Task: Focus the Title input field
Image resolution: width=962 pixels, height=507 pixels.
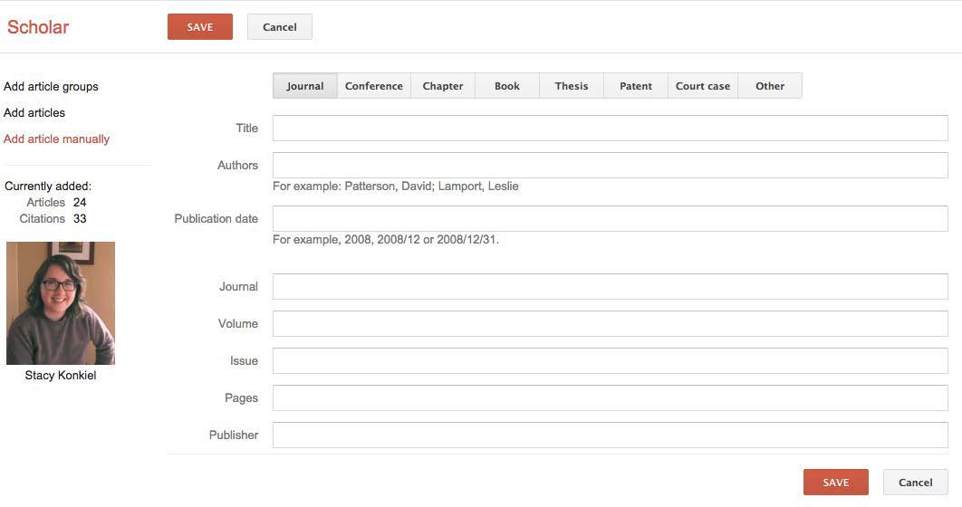Action: 611,129
